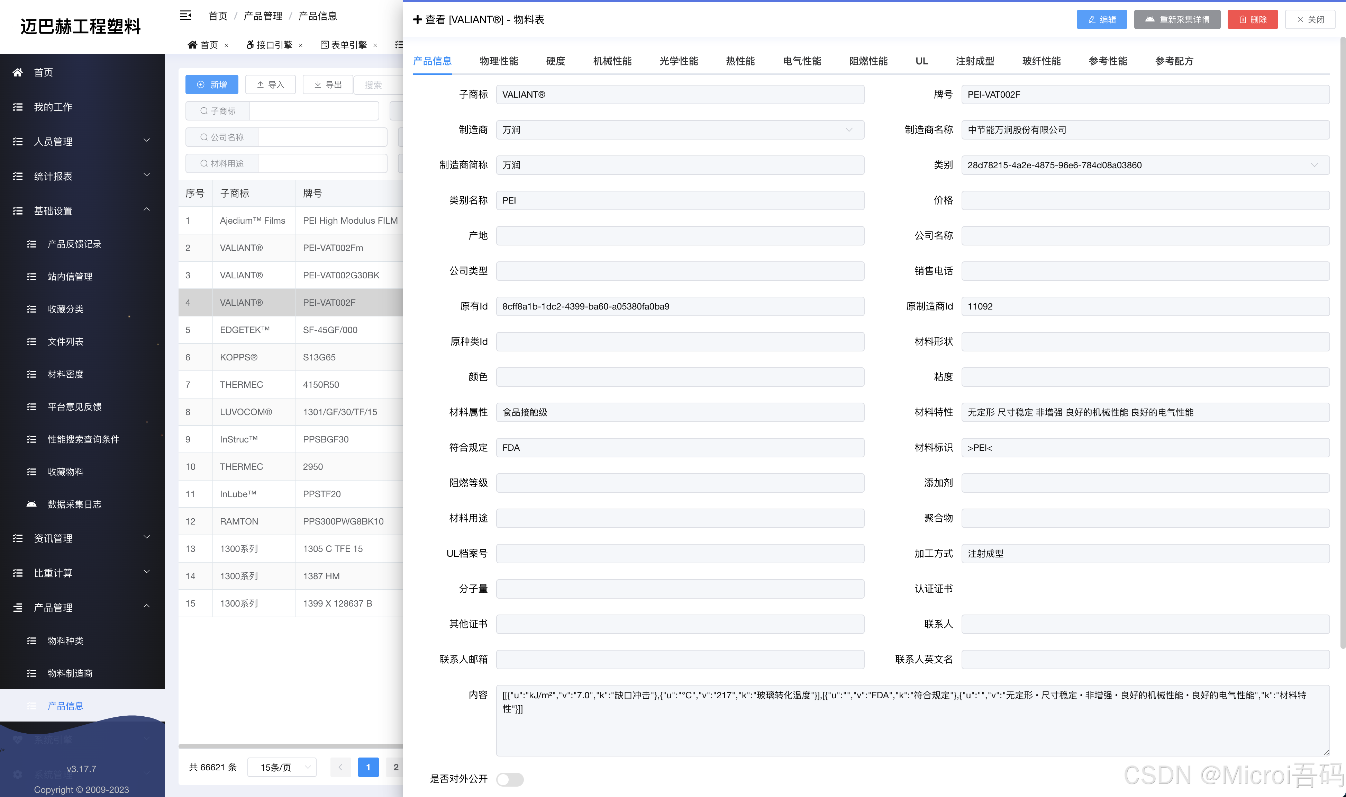Open the 类别 dropdown field
The width and height of the screenshot is (1346, 797).
[x=1145, y=165]
